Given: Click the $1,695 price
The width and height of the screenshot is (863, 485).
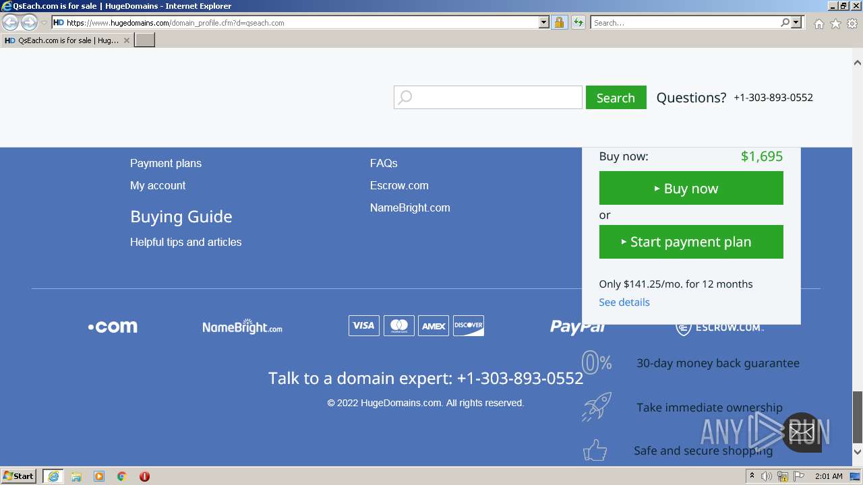Looking at the screenshot, I should click(762, 156).
